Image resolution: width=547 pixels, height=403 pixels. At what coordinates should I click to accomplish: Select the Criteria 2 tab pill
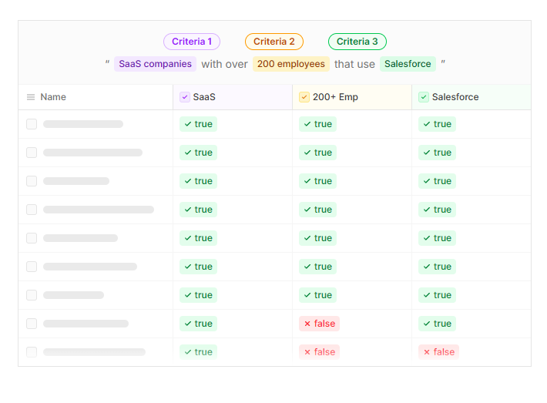tap(274, 42)
